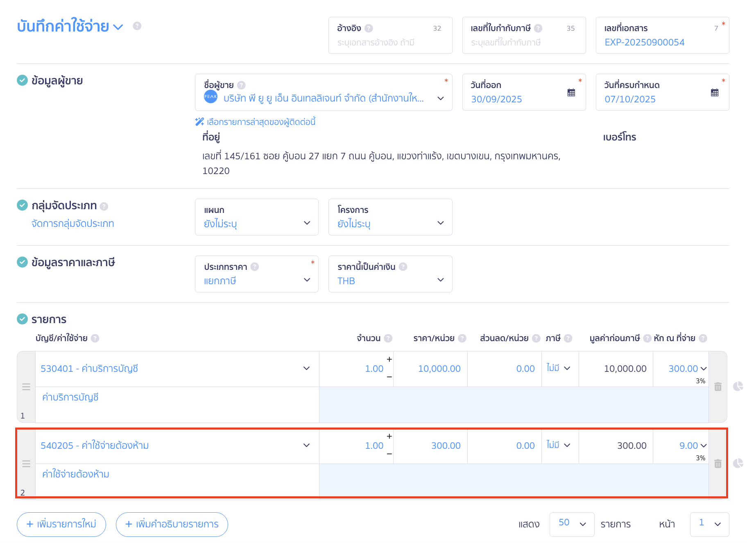Open the บันทึกค่าใช้จ่าย title menu

(x=118, y=27)
